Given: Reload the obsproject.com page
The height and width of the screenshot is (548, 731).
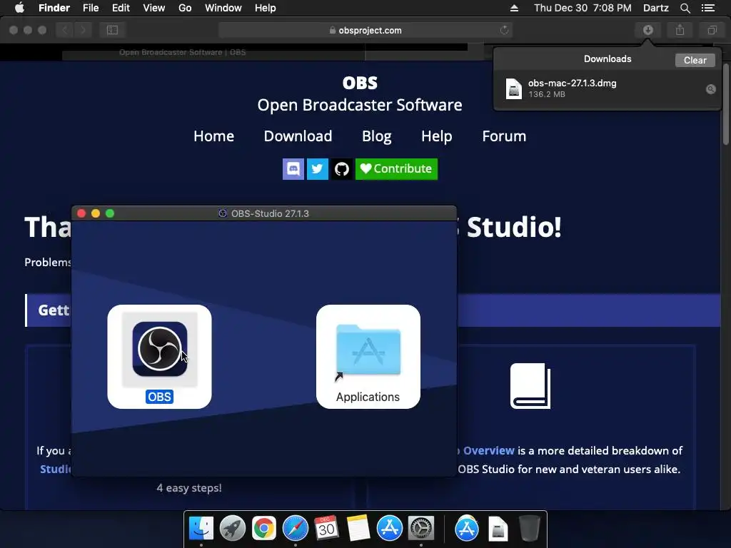Looking at the screenshot, I should [x=504, y=30].
